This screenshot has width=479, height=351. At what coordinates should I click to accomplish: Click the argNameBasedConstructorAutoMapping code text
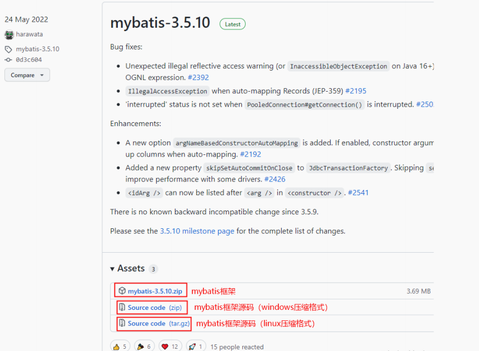click(237, 143)
